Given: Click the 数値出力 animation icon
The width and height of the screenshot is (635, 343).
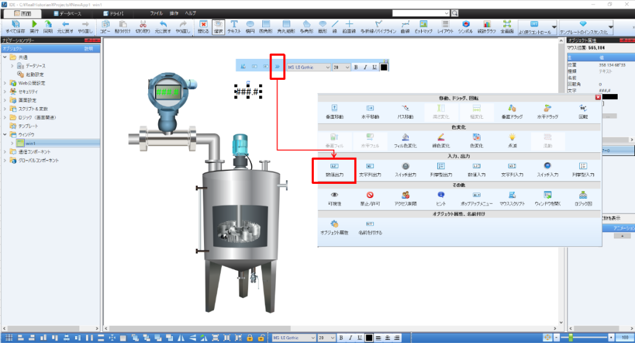Looking at the screenshot, I should point(334,169).
